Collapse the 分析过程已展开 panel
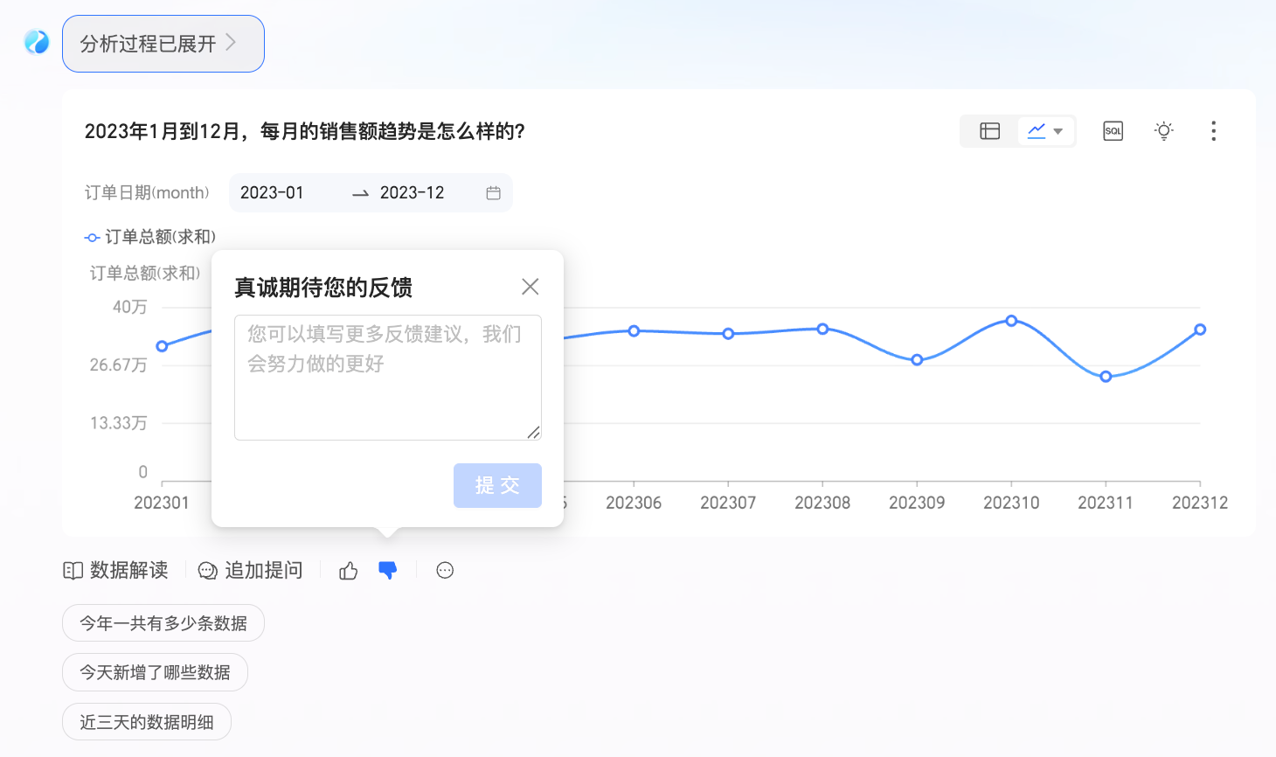This screenshot has width=1276, height=757. (163, 44)
